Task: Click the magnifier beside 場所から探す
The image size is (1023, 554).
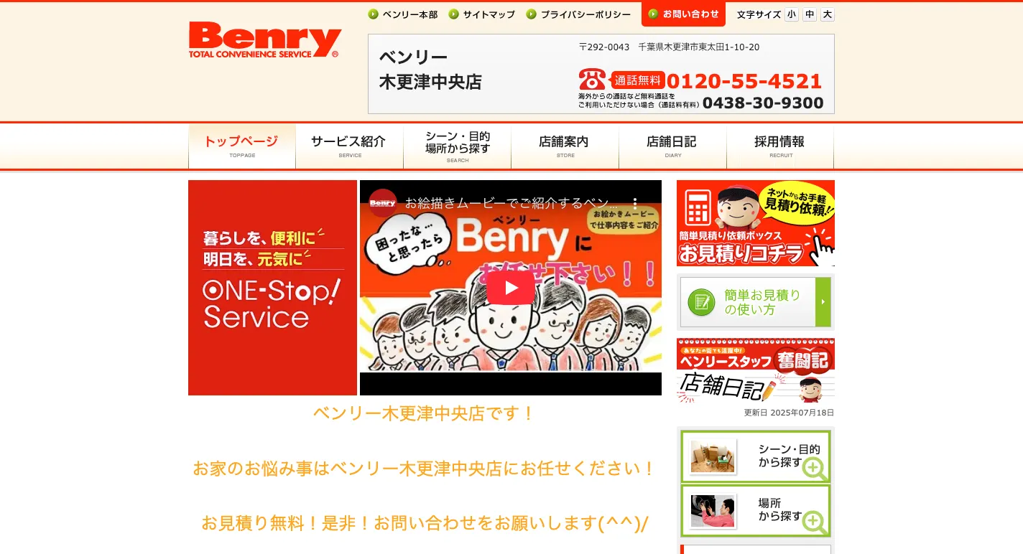Action: click(815, 522)
